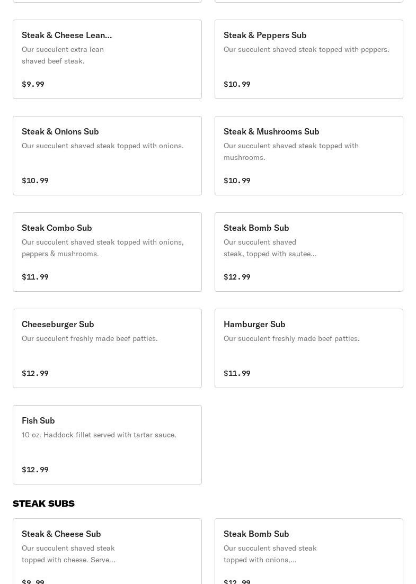Click the Steak & Peppers Sub title text
This screenshot has height=584, width=416.
(x=265, y=35)
